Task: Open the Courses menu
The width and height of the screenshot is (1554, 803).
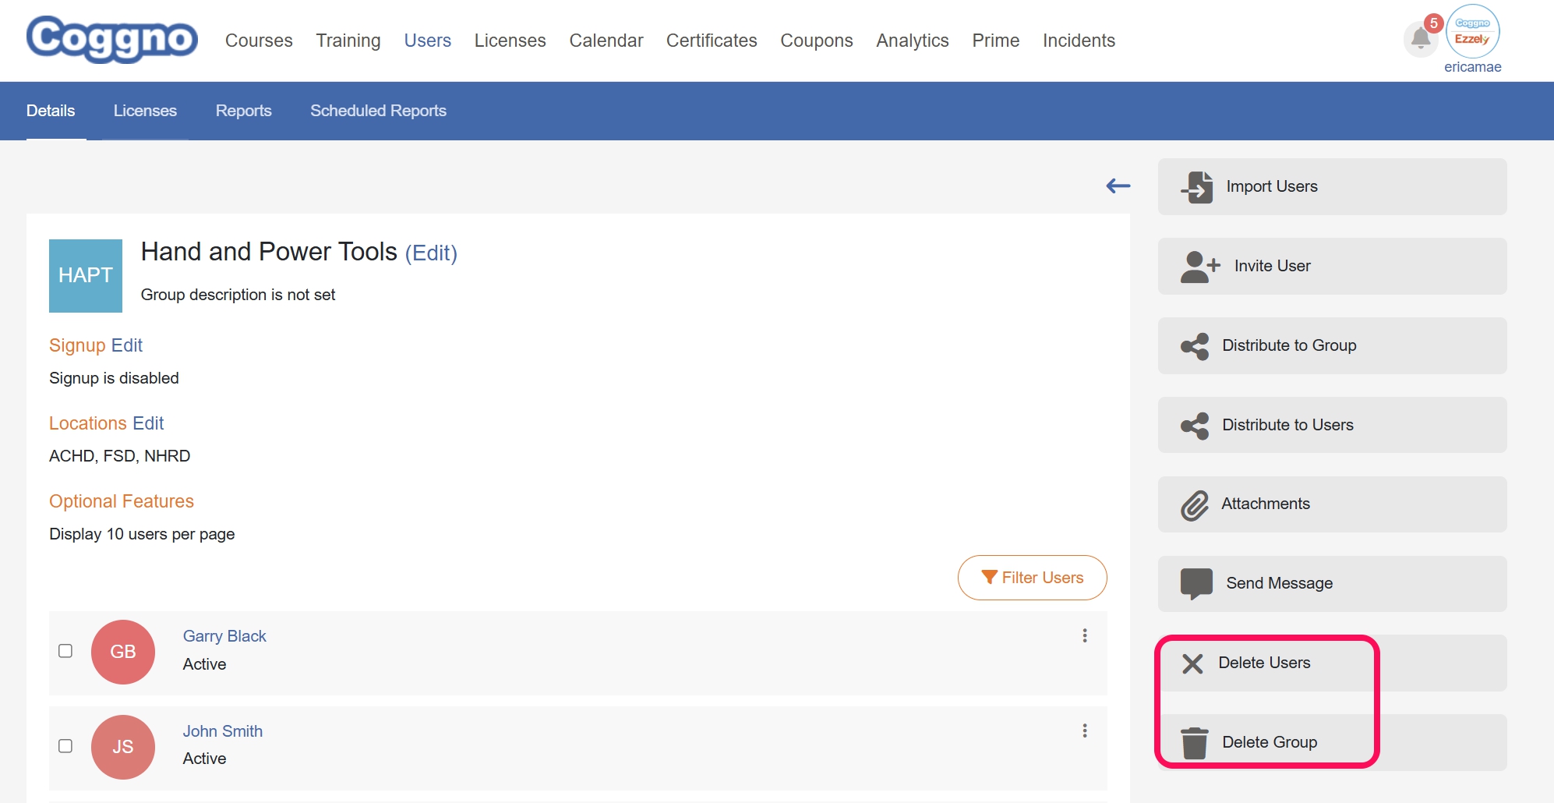Action: tap(259, 41)
